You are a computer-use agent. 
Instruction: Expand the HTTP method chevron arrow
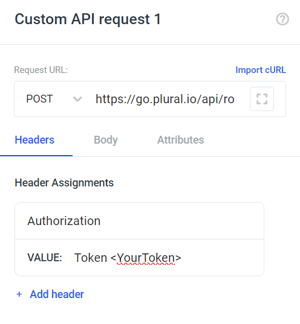click(77, 99)
